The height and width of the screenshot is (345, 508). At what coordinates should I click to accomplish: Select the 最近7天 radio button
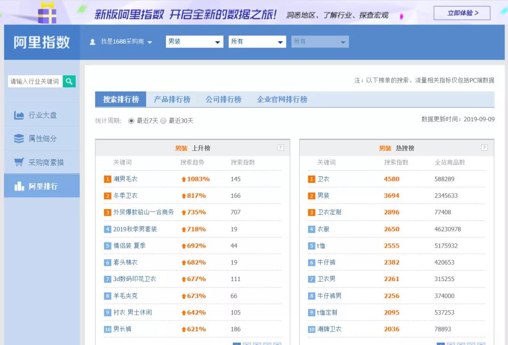pos(131,121)
